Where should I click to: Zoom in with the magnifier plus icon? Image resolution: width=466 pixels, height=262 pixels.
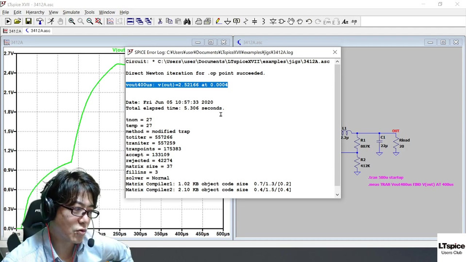72,21
